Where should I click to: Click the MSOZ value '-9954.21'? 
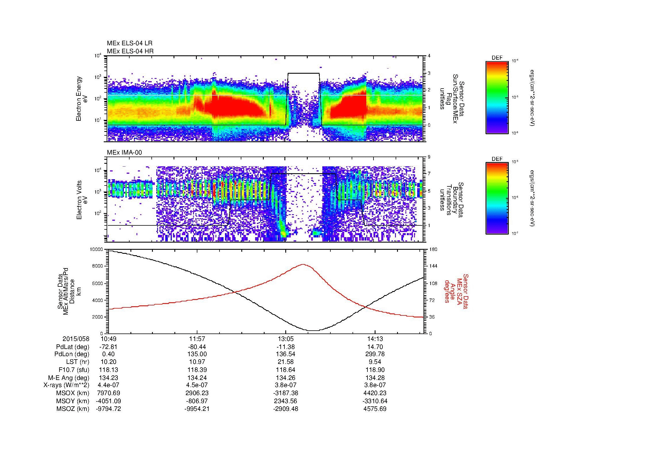pos(197,409)
